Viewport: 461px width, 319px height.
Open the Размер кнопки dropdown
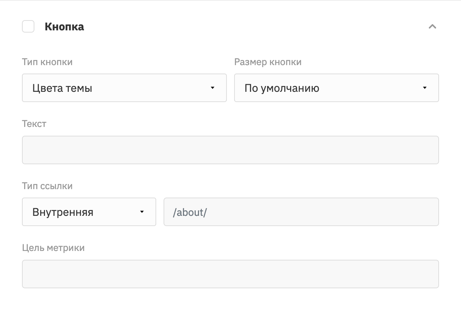pos(337,88)
